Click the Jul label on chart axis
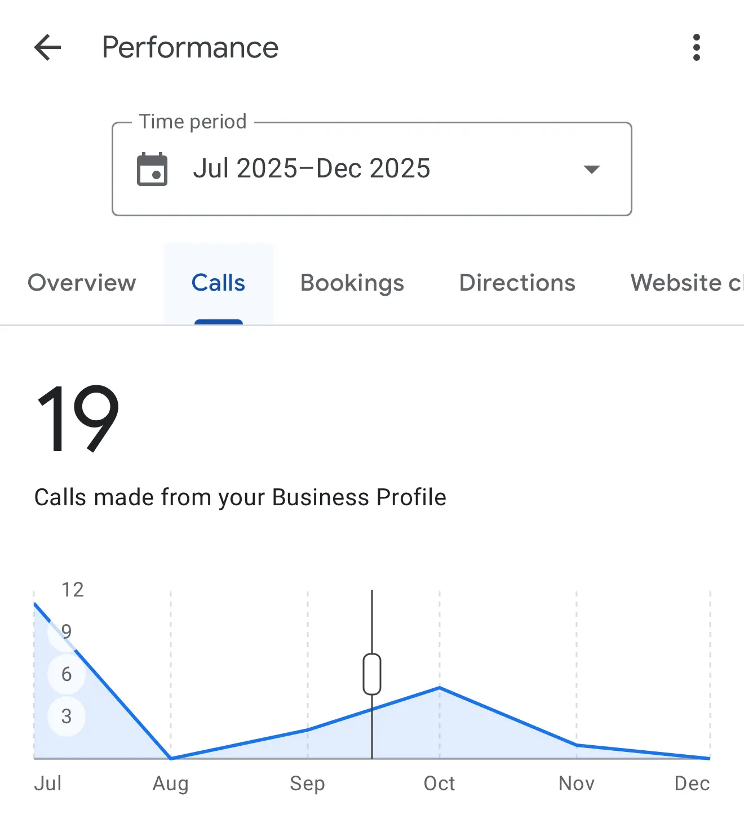The height and width of the screenshot is (837, 744). [x=48, y=783]
